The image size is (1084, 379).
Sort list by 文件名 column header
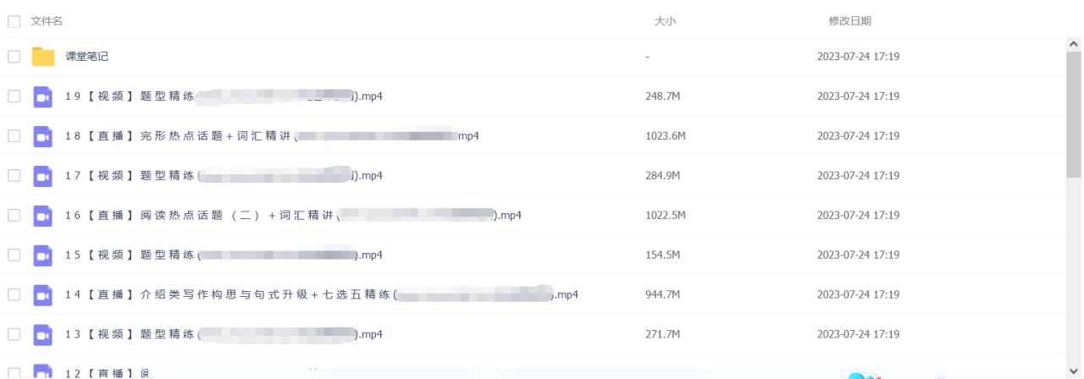click(x=47, y=21)
